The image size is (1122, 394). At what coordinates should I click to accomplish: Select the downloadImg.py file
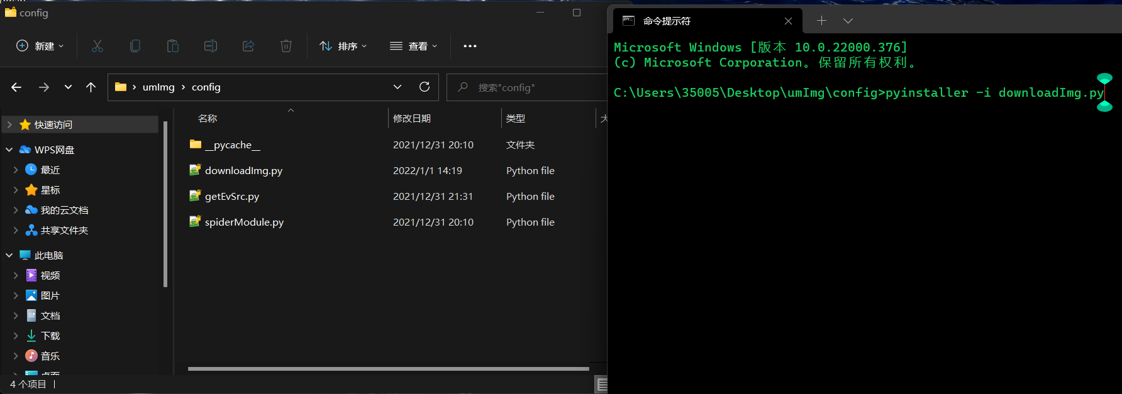(243, 171)
